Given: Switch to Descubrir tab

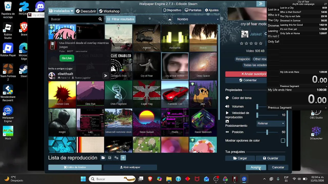Looking at the screenshot, I should tap(86, 11).
